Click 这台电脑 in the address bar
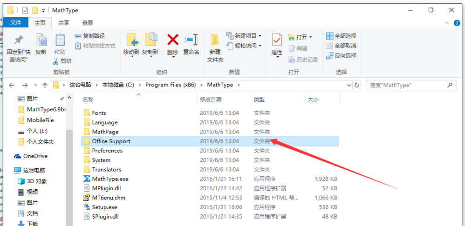Screen dimensions: 465x226 point(80,85)
